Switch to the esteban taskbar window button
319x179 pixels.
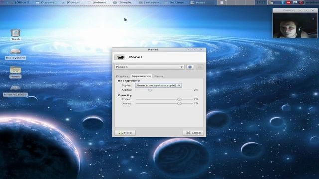pyautogui.click(x=150, y=2)
